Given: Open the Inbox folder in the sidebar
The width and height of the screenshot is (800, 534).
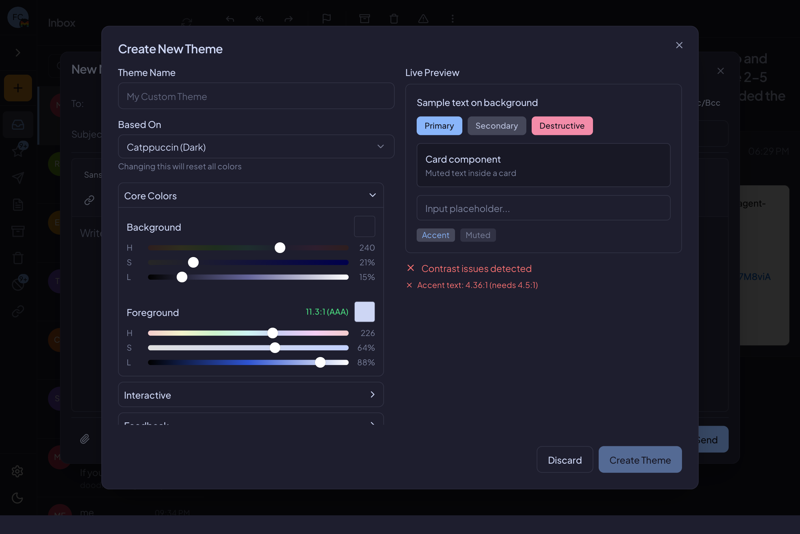Looking at the screenshot, I should [x=17, y=125].
